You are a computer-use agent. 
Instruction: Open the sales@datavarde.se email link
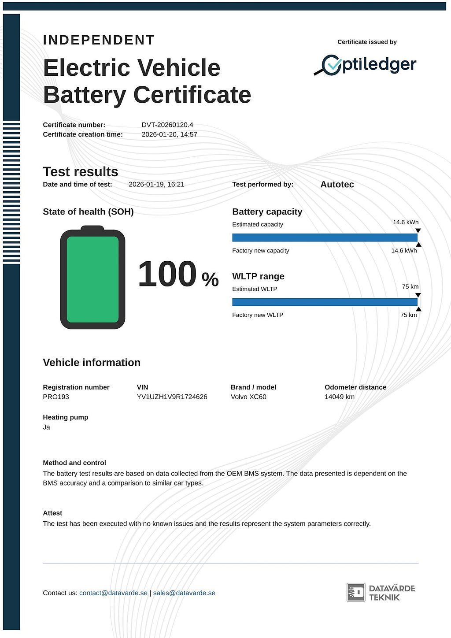[x=184, y=593]
